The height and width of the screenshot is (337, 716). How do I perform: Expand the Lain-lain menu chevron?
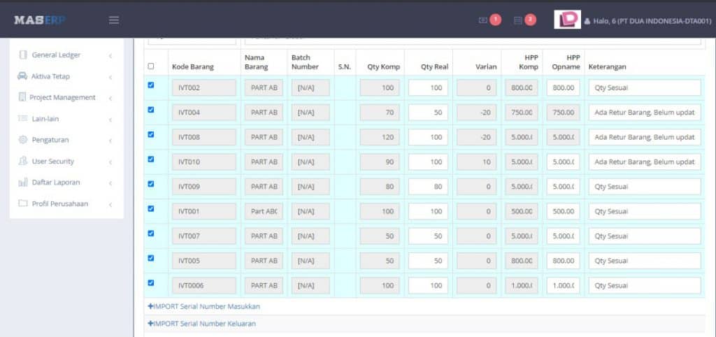[110, 120]
